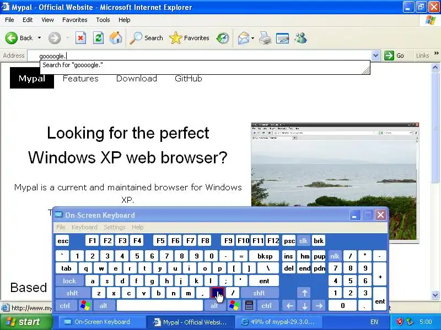Toggle the left shft key

[73, 293]
